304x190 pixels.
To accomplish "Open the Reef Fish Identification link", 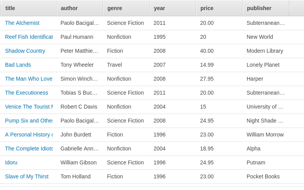I will 29,37.
